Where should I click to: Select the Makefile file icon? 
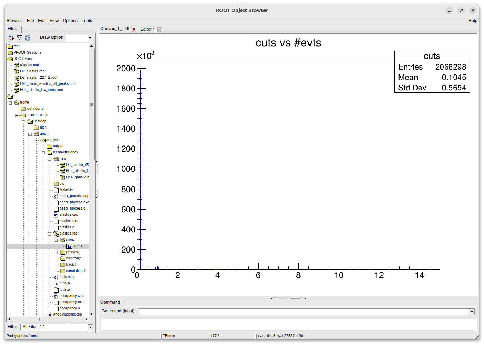56,190
